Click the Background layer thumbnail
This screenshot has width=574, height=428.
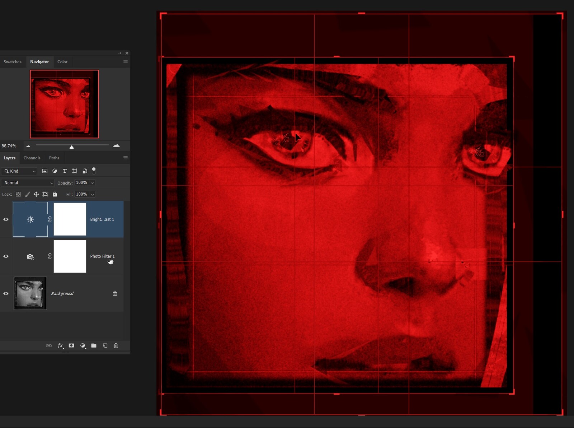(30, 293)
